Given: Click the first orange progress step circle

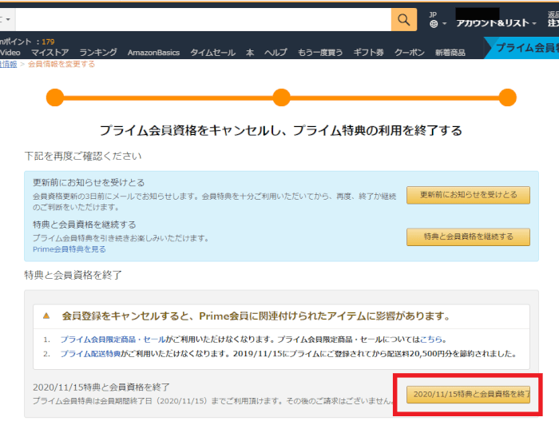Looking at the screenshot, I should [55, 97].
